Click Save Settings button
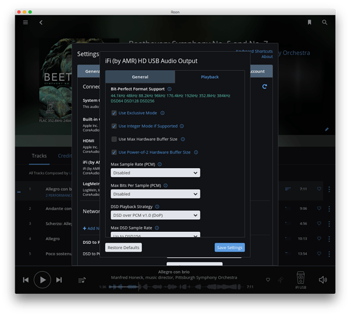Screen dimensions: 351x316 230,248
